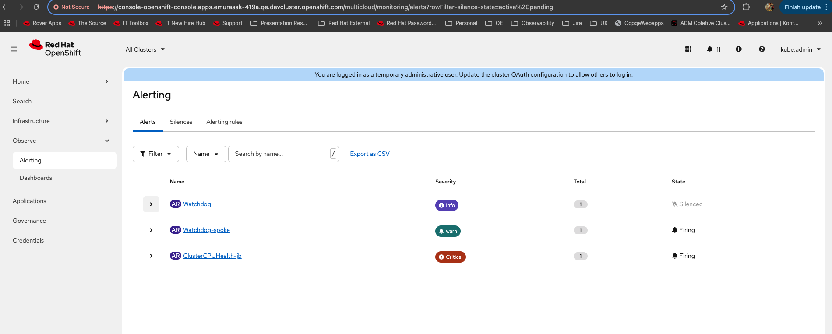Viewport: 832px width, 334px height.
Task: Click the plus import icon in masthead
Action: coord(739,49)
